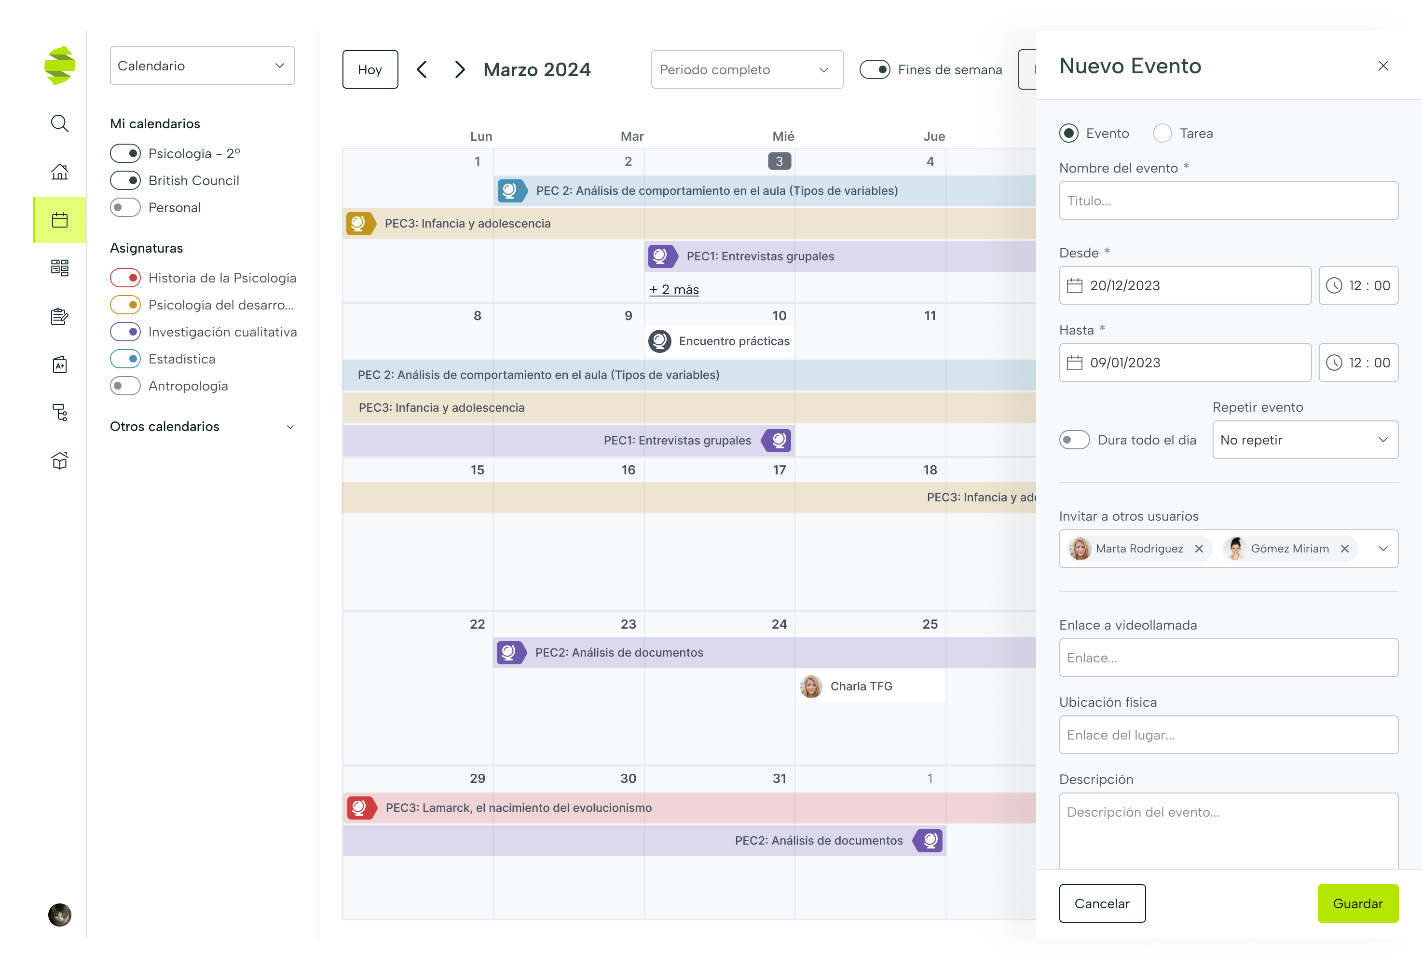Image resolution: width=1422 pixels, height=969 pixels.
Task: Select the Tarea radio button
Action: (1162, 133)
